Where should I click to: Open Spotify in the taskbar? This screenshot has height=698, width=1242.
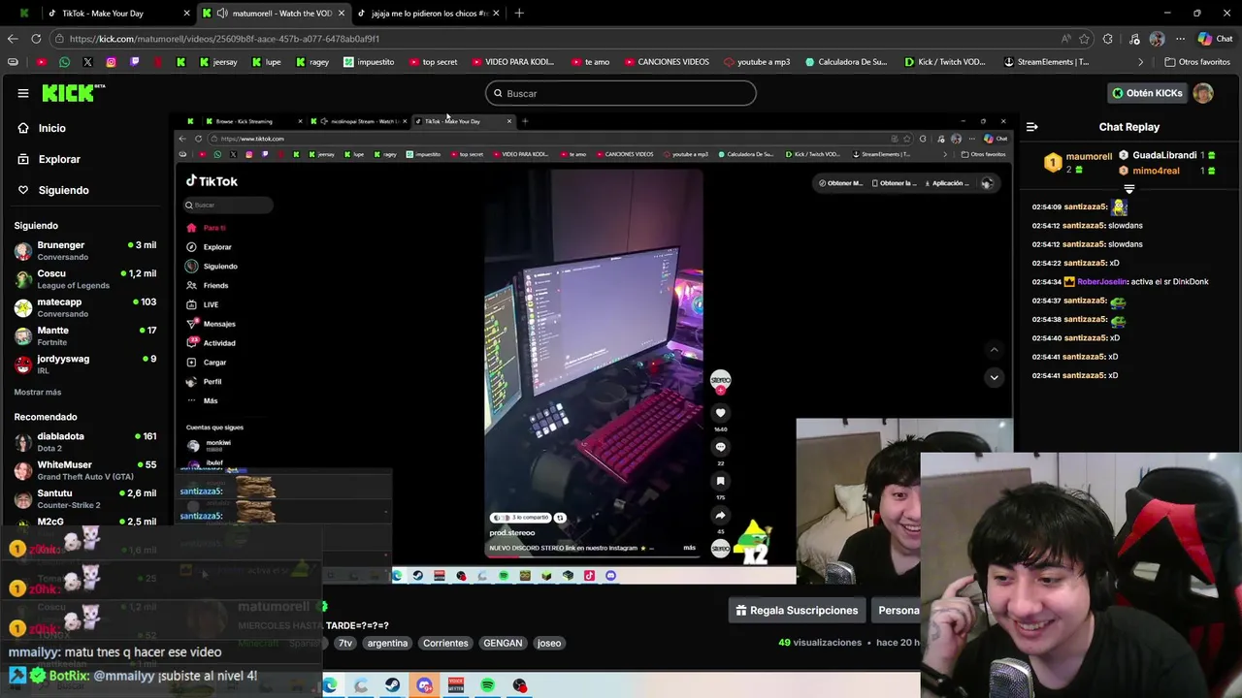pos(488,686)
